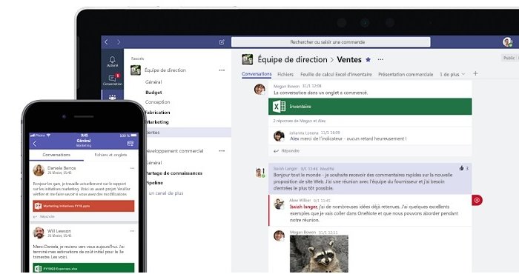Switch to the Fichiers tab
The width and height of the screenshot is (519, 274).
[x=285, y=74]
